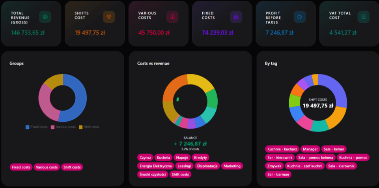Click the orange segment of Costs vs revenue donut
The image size is (379, 188).
(x=173, y=87)
